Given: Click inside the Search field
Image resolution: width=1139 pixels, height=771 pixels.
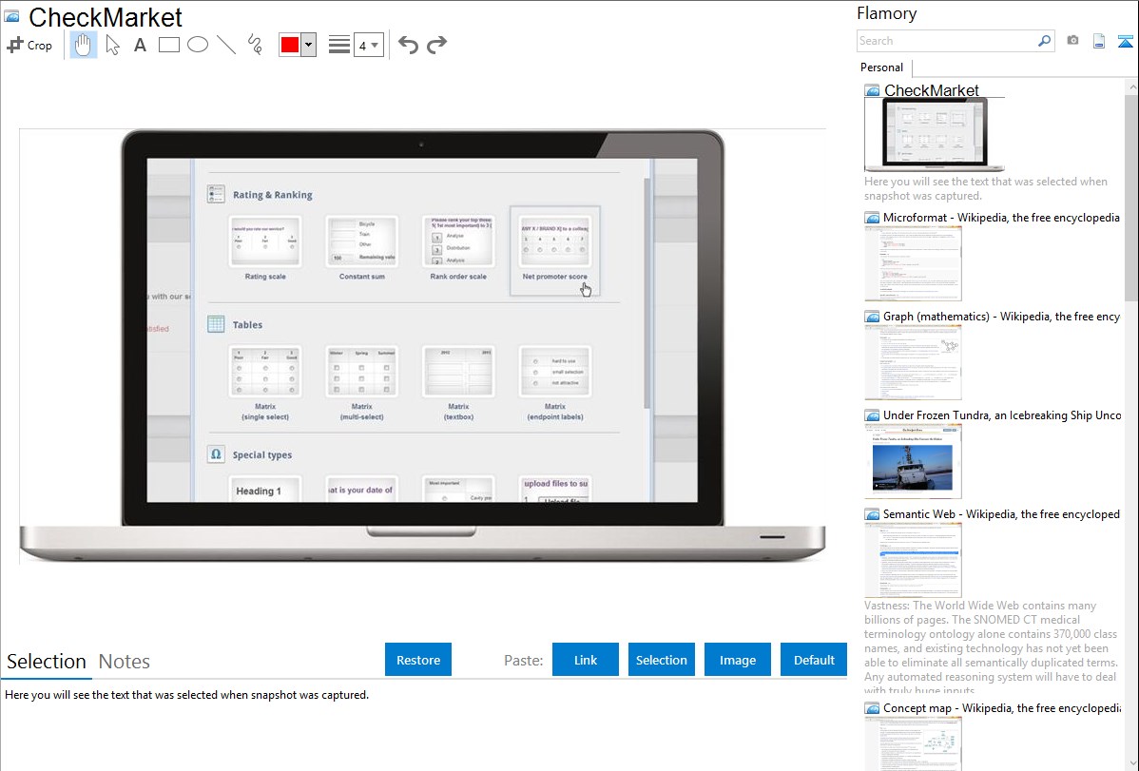Looking at the screenshot, I should tap(946, 41).
